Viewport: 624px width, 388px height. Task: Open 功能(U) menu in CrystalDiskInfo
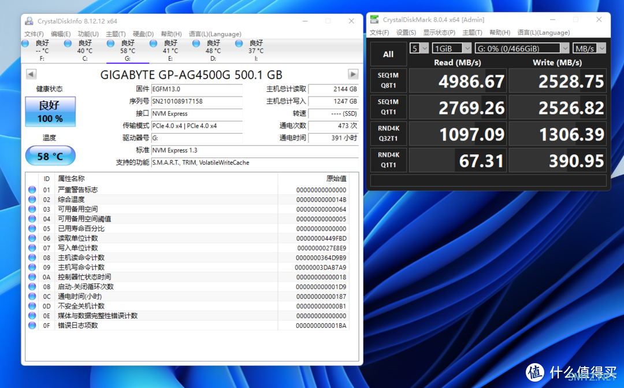(x=88, y=34)
